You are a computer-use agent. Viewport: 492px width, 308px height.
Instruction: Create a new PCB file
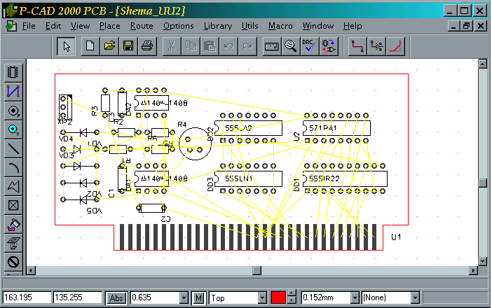point(90,46)
